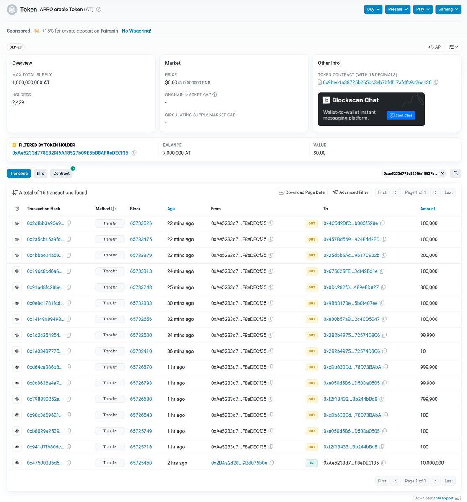
Task: Go to previous page in top pagination
Action: coord(395,192)
